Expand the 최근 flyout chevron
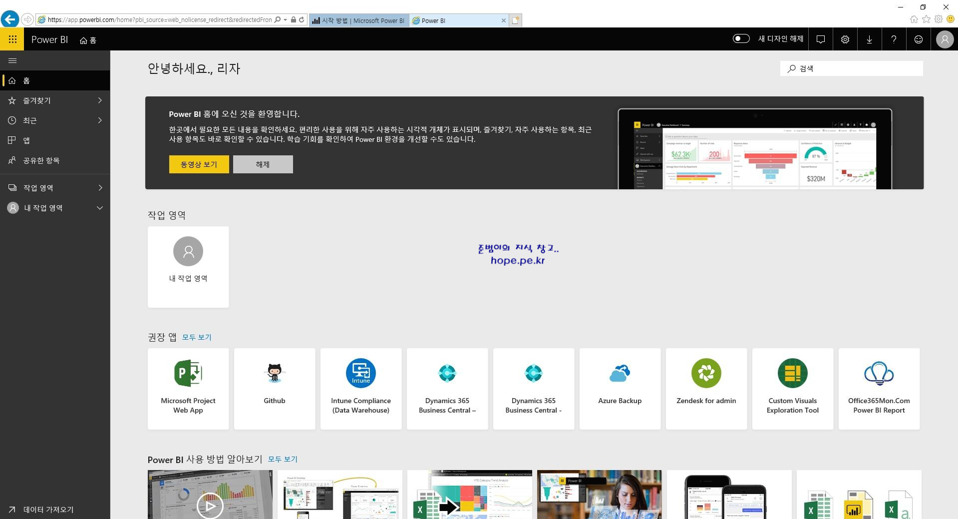 coord(100,120)
